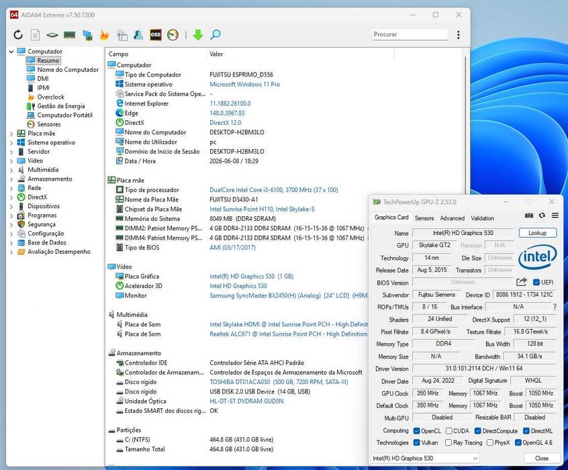568x470 pixels.
Task: Select DMI in the sidebar tree
Action: click(43, 79)
